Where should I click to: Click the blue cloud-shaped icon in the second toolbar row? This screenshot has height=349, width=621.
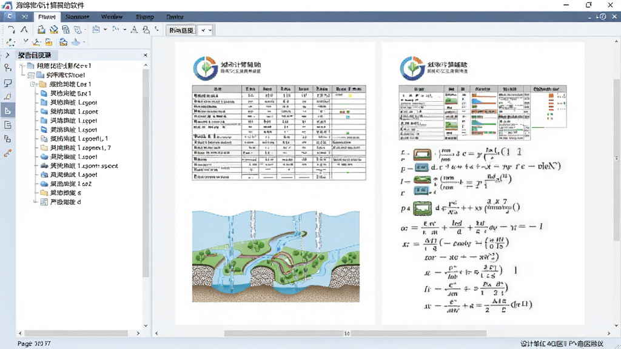coord(76,42)
